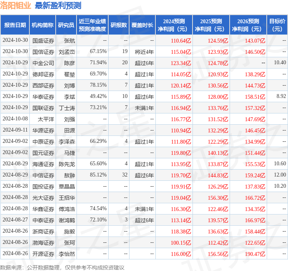The image size is (288, 271).
Task: Select the 国元证券 institution cell
Action: coord(43,153)
